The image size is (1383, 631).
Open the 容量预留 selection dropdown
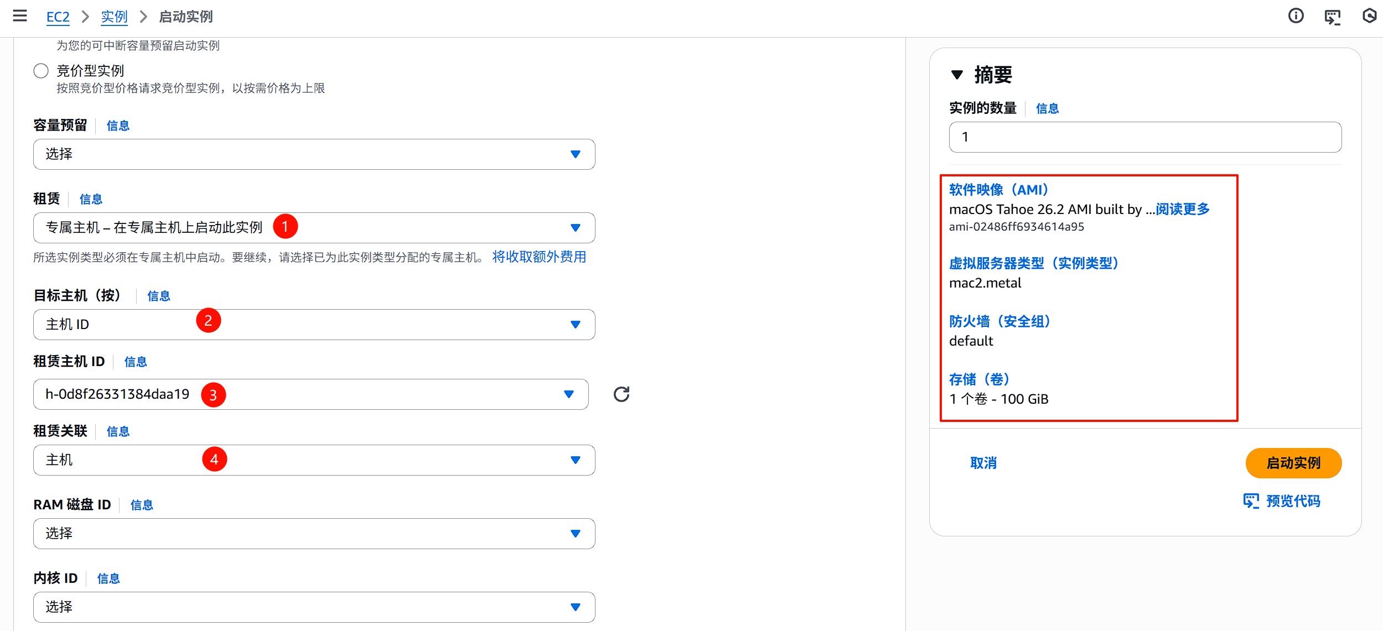tap(314, 154)
